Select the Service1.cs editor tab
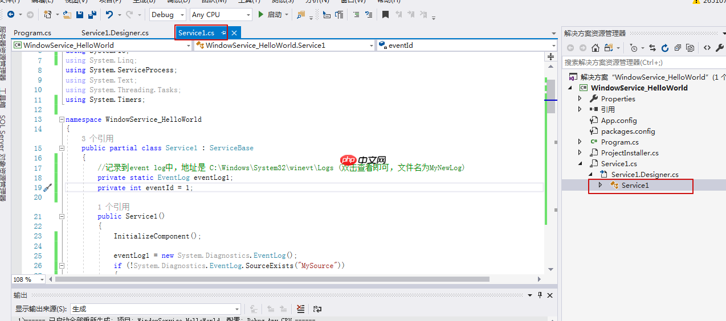Viewport: 726px width, 321px height. tap(196, 33)
